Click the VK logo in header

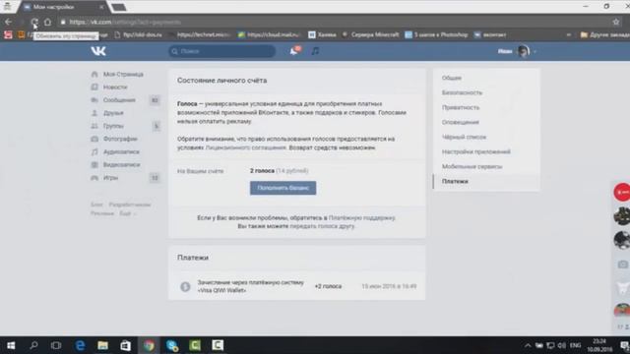[98, 51]
